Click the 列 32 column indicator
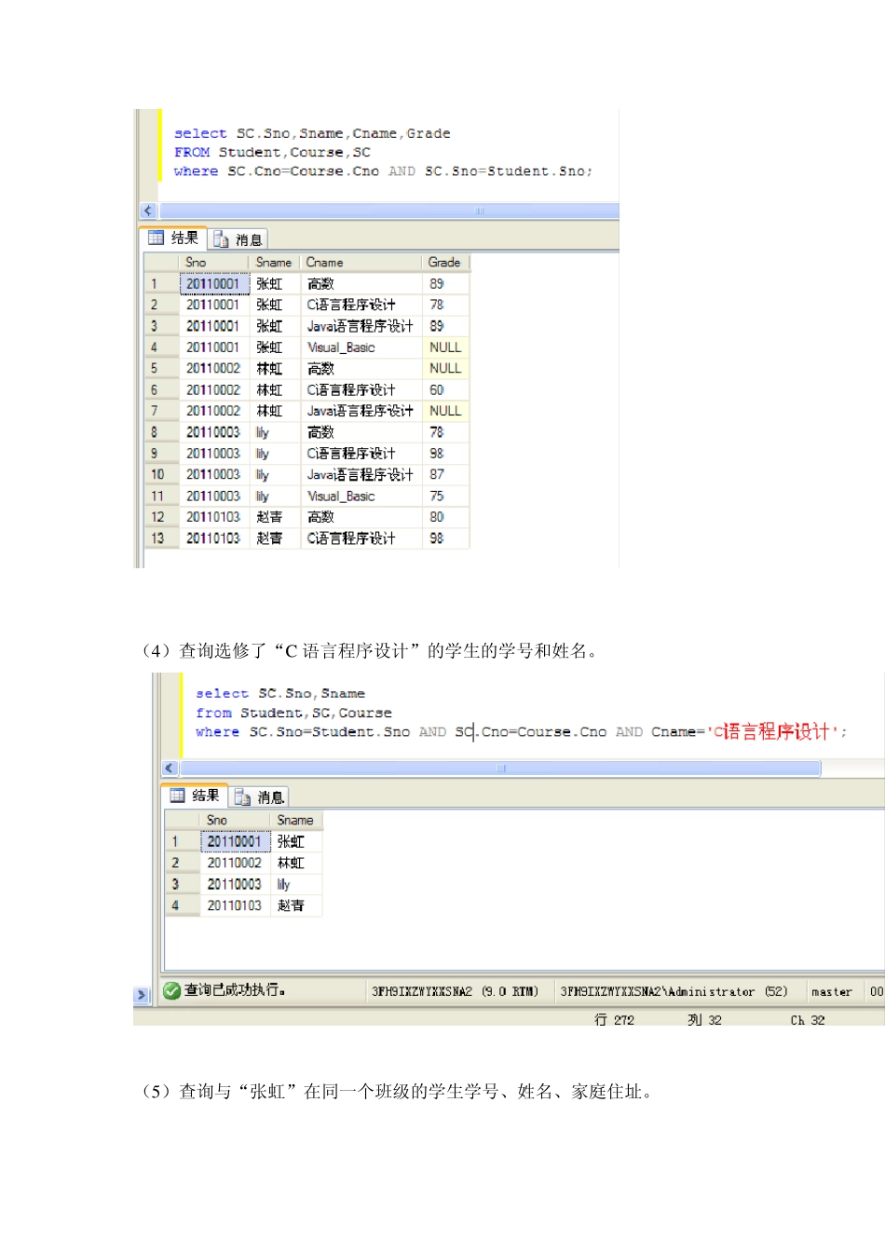The width and height of the screenshot is (885, 1252). [704, 1020]
